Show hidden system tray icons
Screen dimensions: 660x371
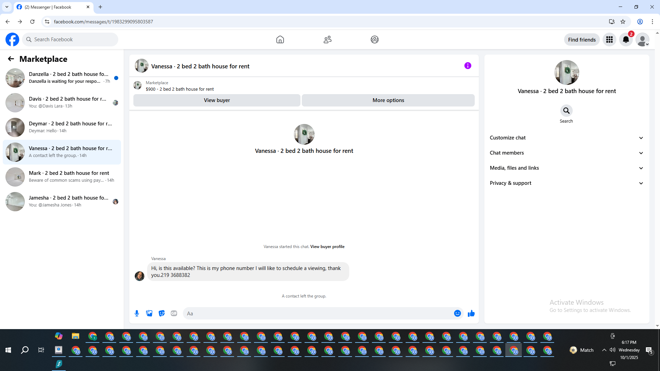coord(604,350)
